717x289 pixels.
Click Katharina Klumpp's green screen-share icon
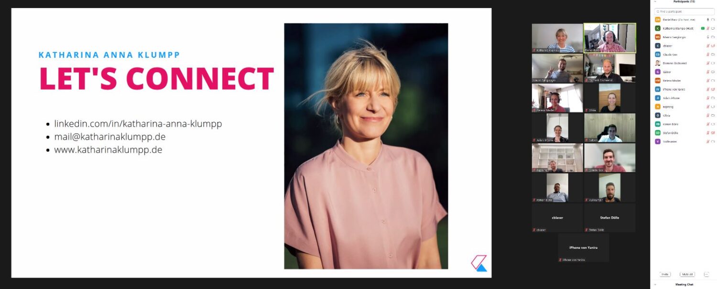(703, 29)
